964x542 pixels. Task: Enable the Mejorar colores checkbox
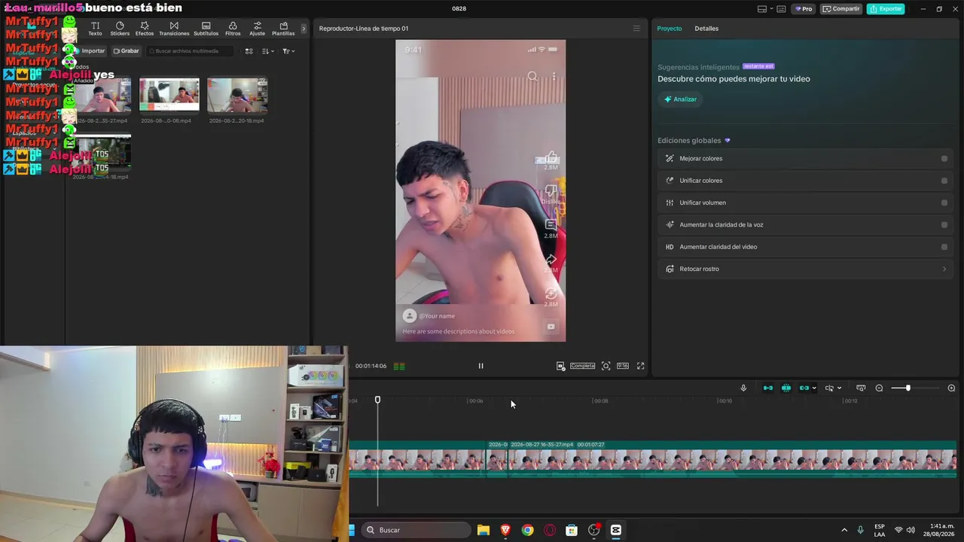(944, 159)
